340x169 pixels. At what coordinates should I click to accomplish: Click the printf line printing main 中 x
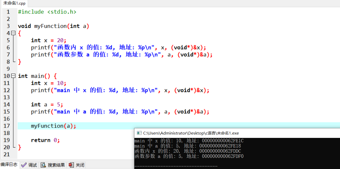(x=120, y=90)
